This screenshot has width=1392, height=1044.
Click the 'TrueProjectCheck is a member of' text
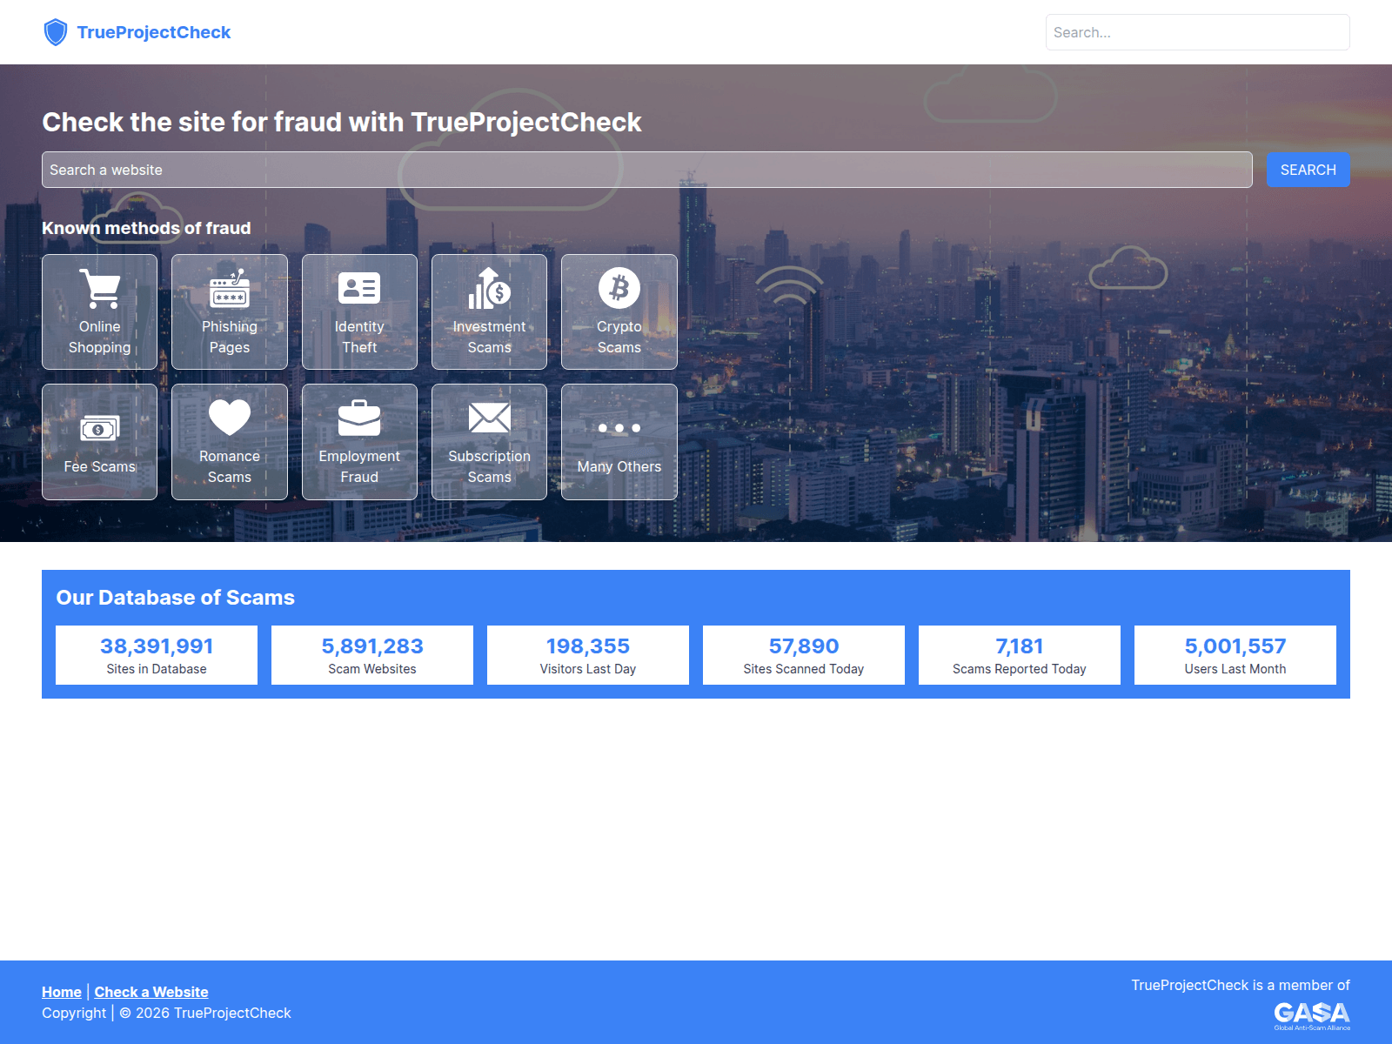click(x=1241, y=985)
